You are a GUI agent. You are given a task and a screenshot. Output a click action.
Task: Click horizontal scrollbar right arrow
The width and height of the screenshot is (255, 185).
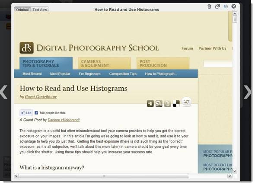[230, 176]
